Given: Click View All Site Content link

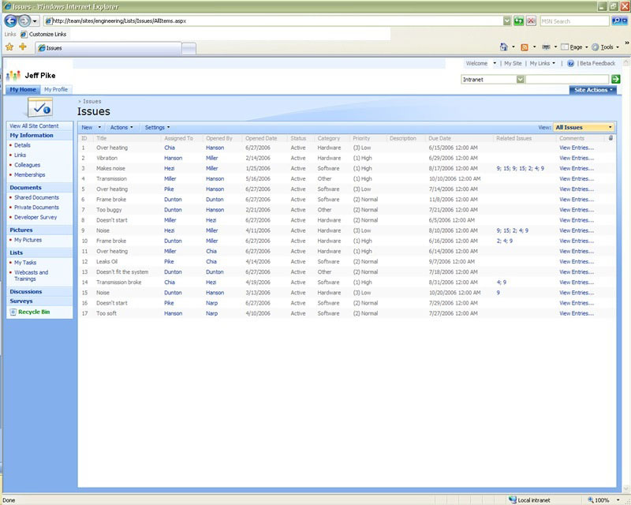Looking at the screenshot, I should 34,125.
